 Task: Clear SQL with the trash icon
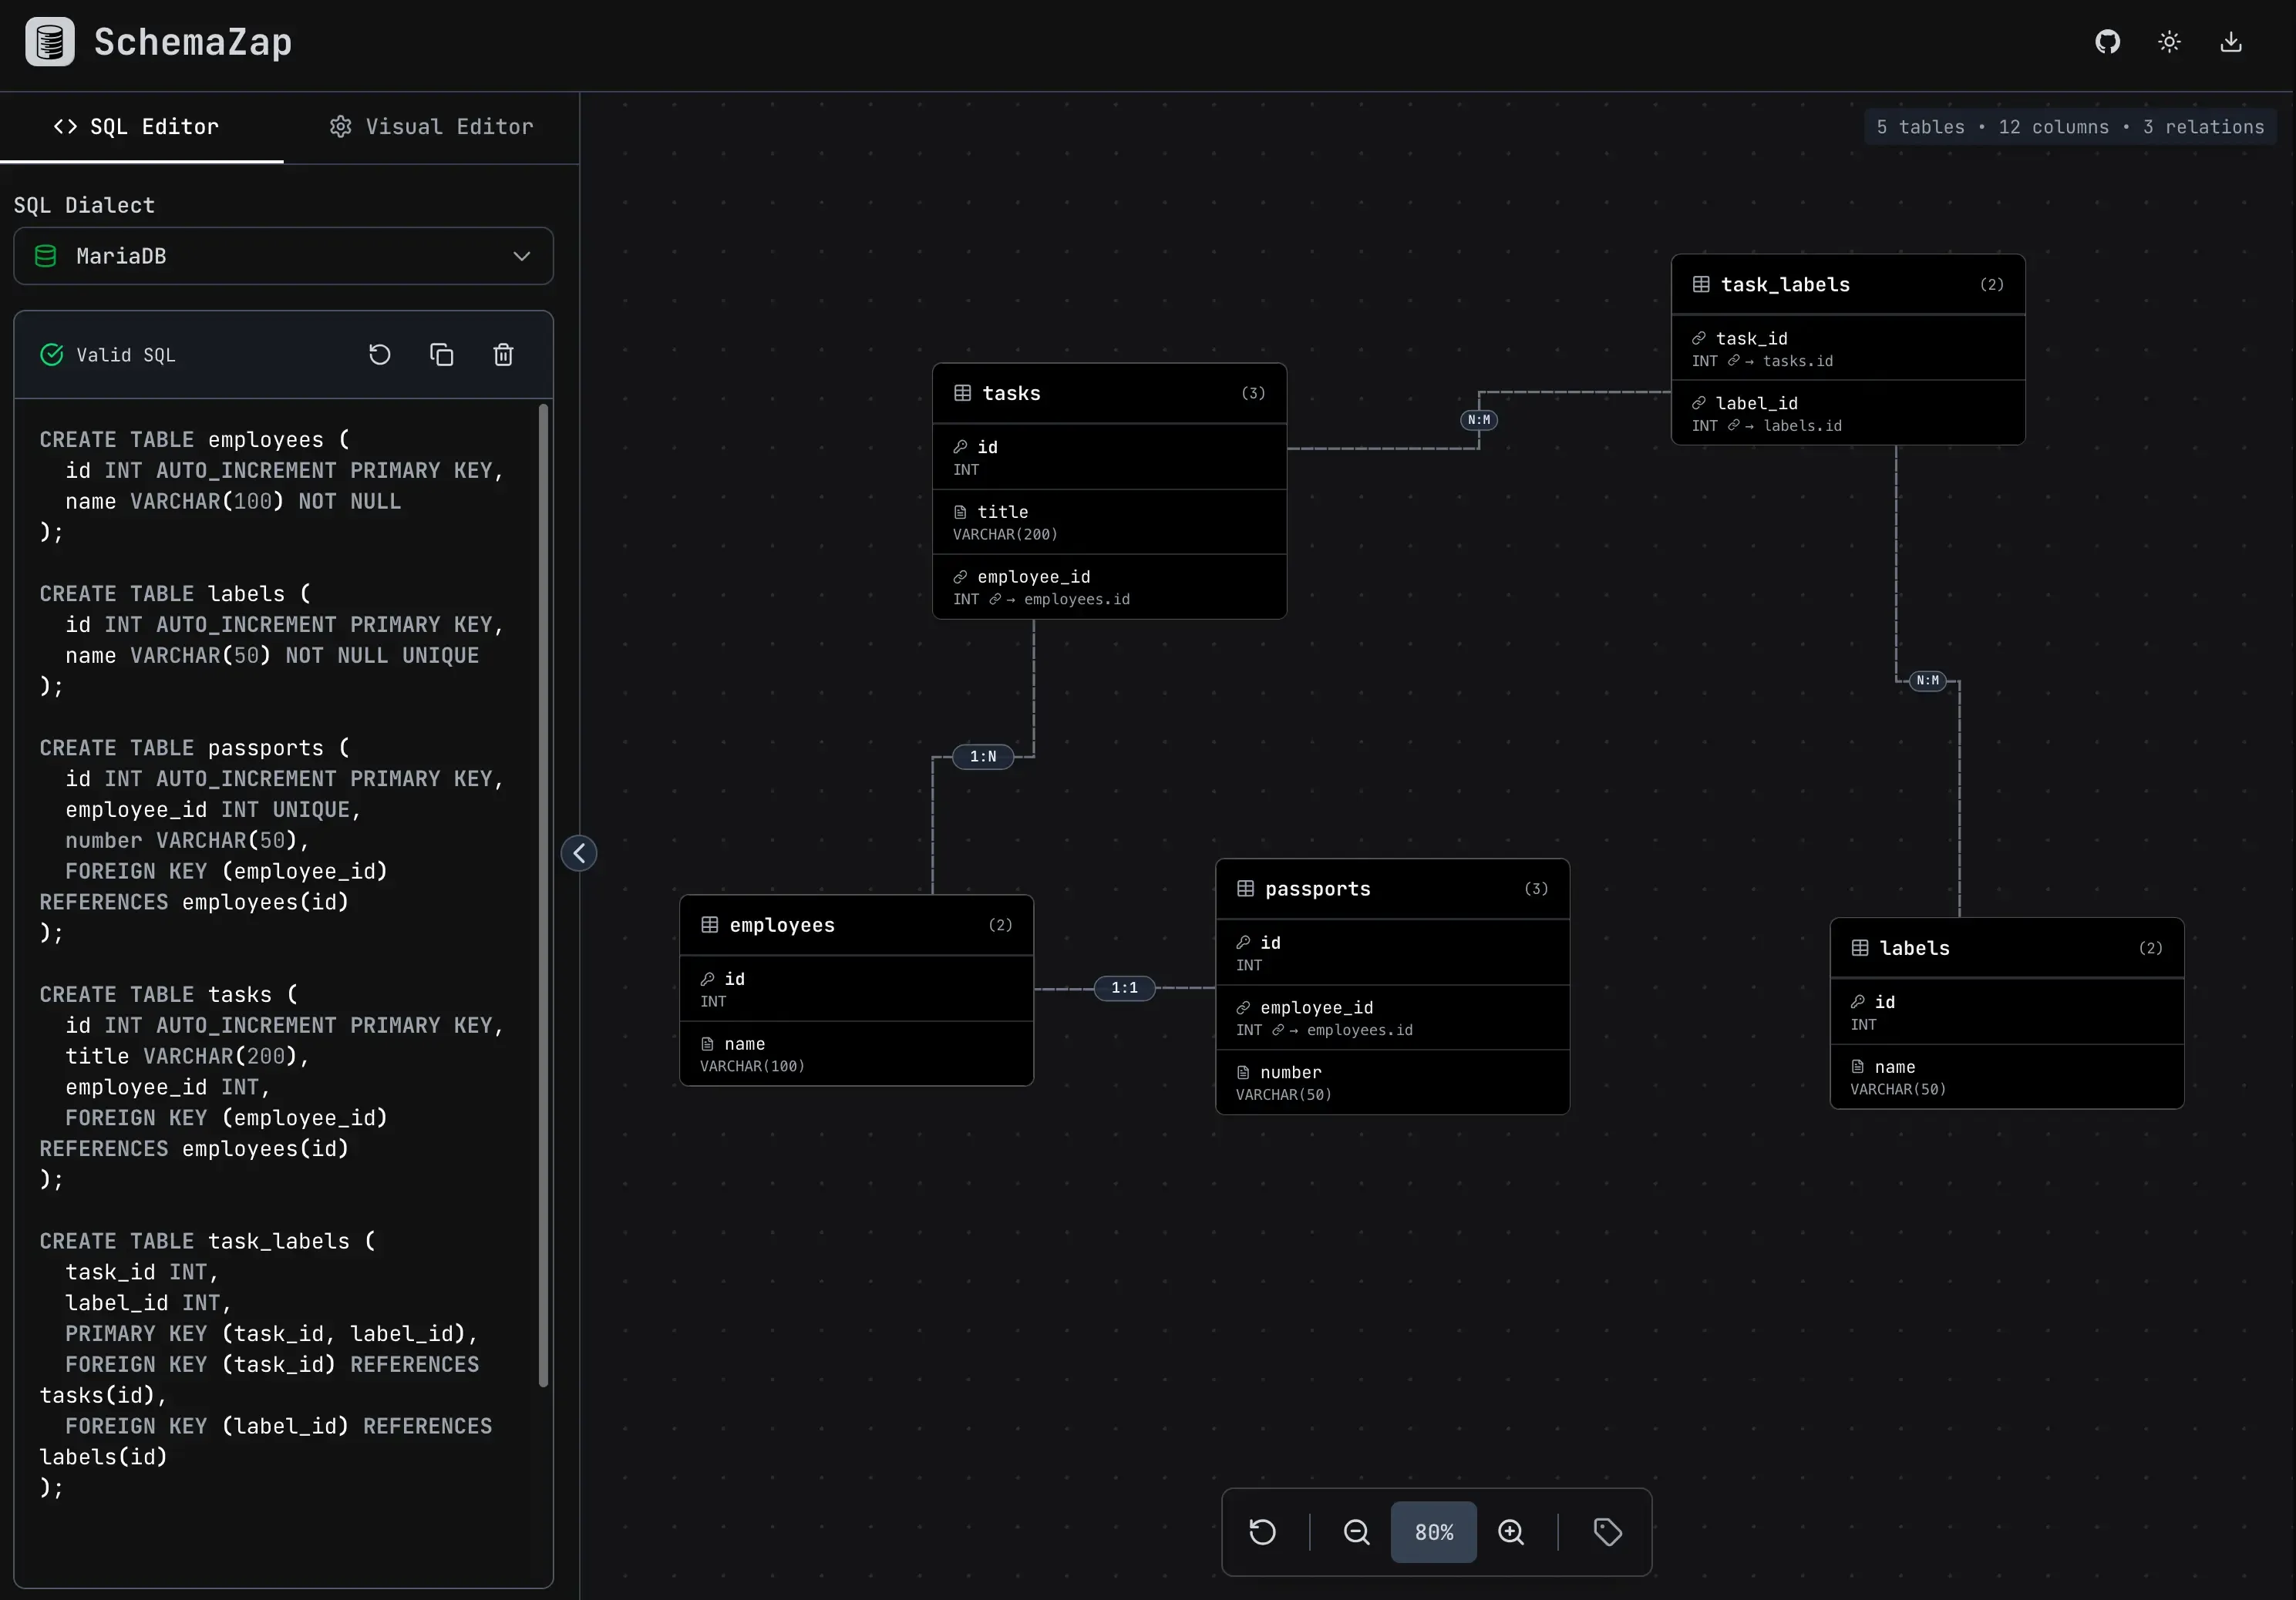(503, 355)
